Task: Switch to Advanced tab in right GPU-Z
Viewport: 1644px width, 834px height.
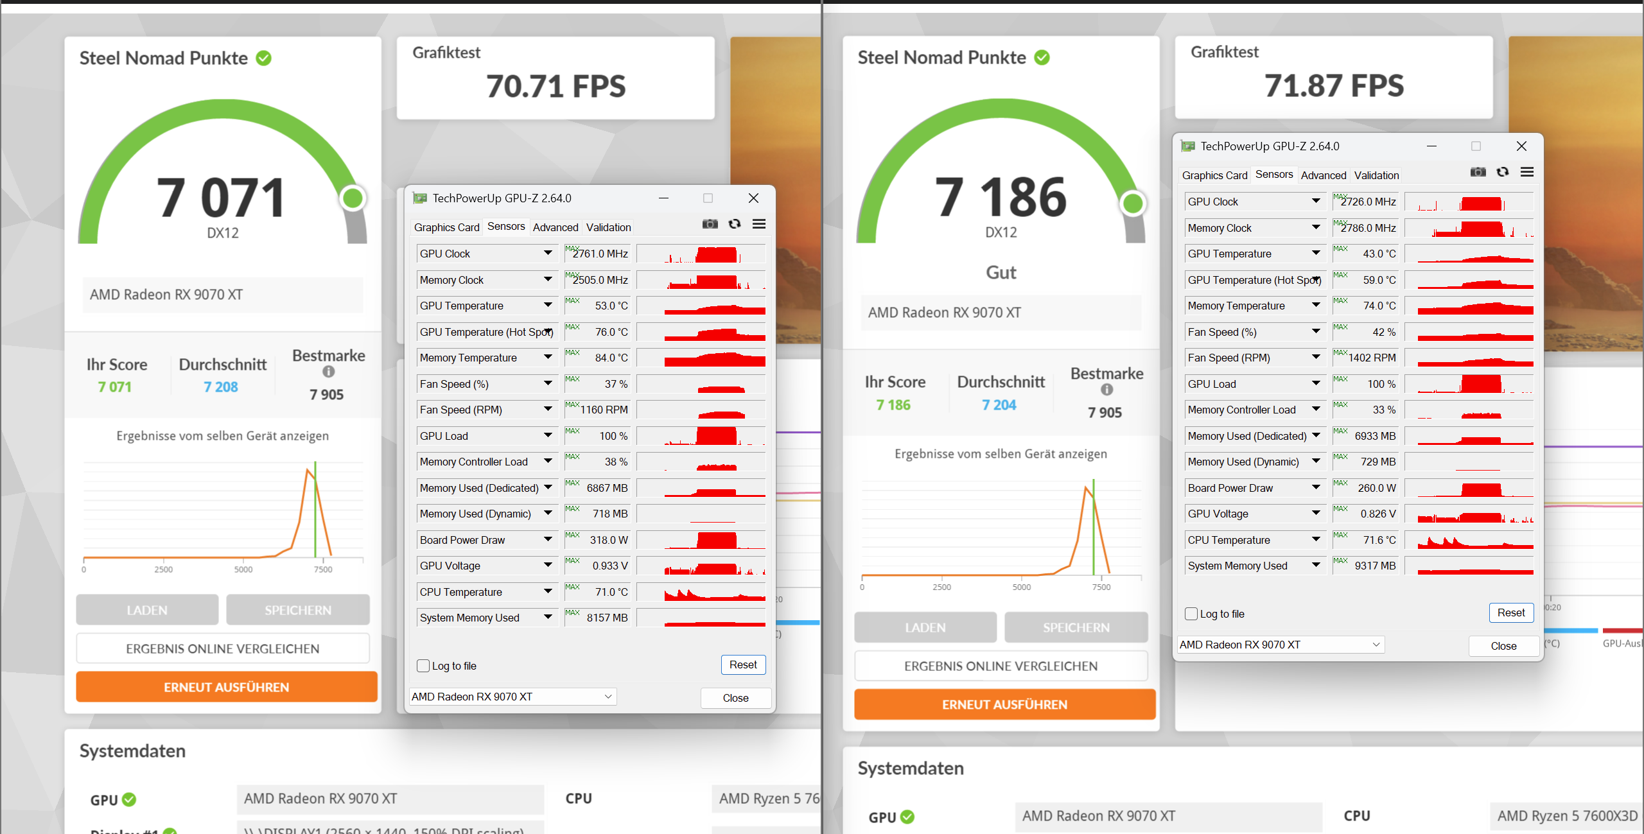Action: pos(1323,175)
